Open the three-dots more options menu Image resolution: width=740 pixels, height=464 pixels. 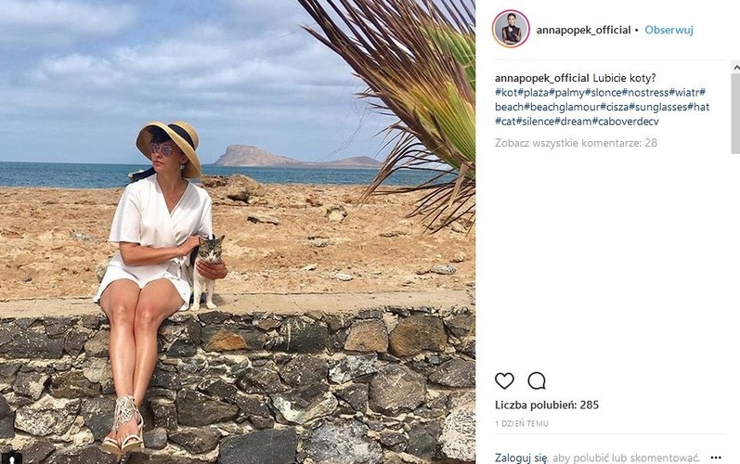coord(716,458)
